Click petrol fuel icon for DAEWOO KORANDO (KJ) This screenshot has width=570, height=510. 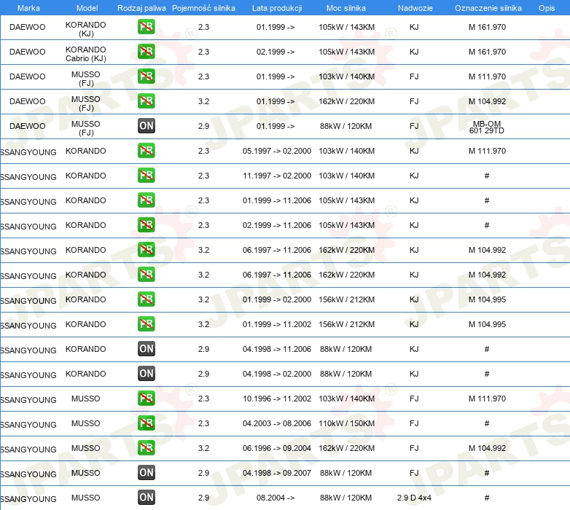(146, 26)
